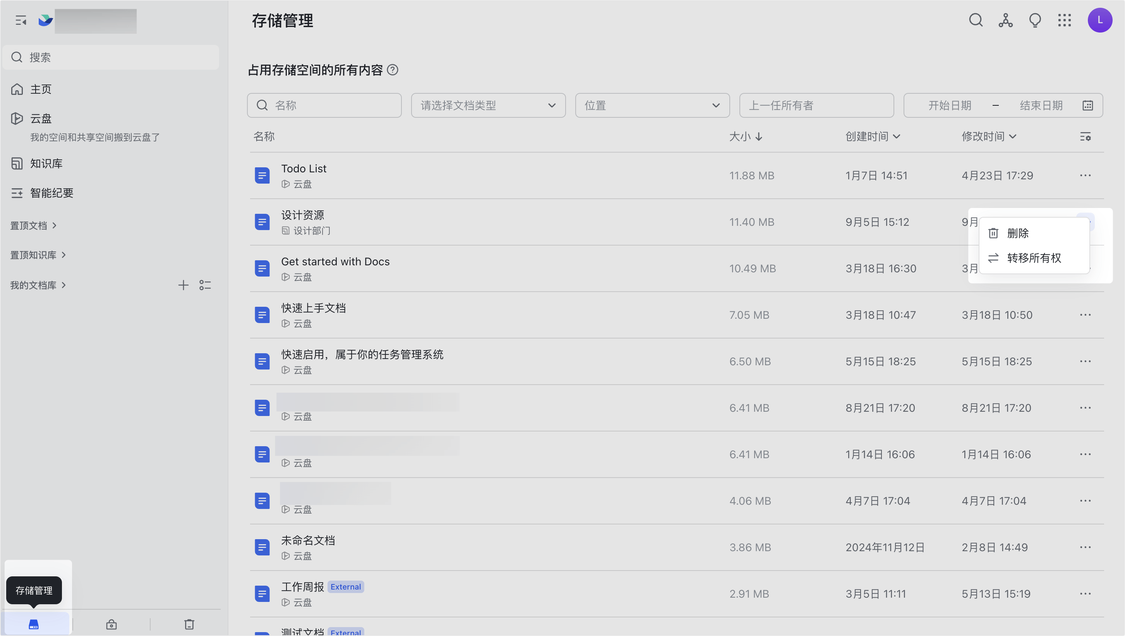Click the 名称 search filter field
Viewport: 1125px width, 636px height.
324,105
